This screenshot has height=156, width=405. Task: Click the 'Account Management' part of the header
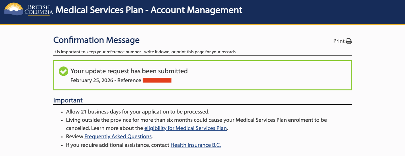click(196, 10)
